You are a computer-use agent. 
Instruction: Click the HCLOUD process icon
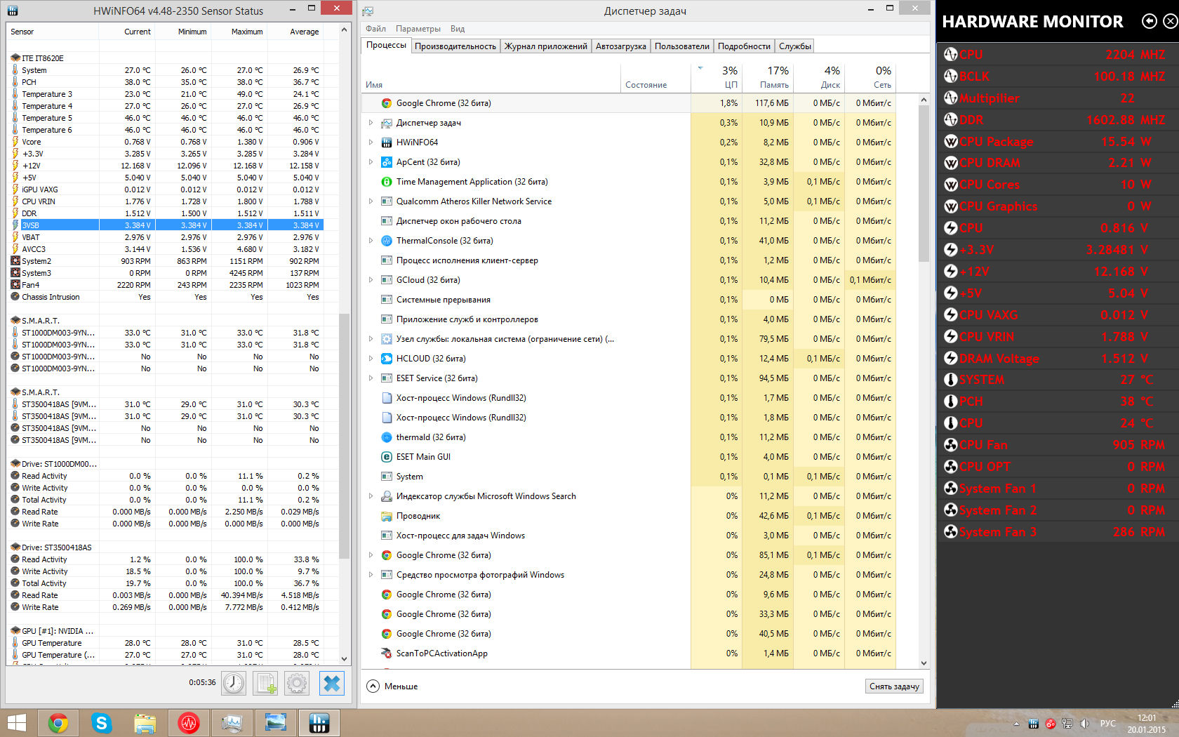[x=386, y=359]
